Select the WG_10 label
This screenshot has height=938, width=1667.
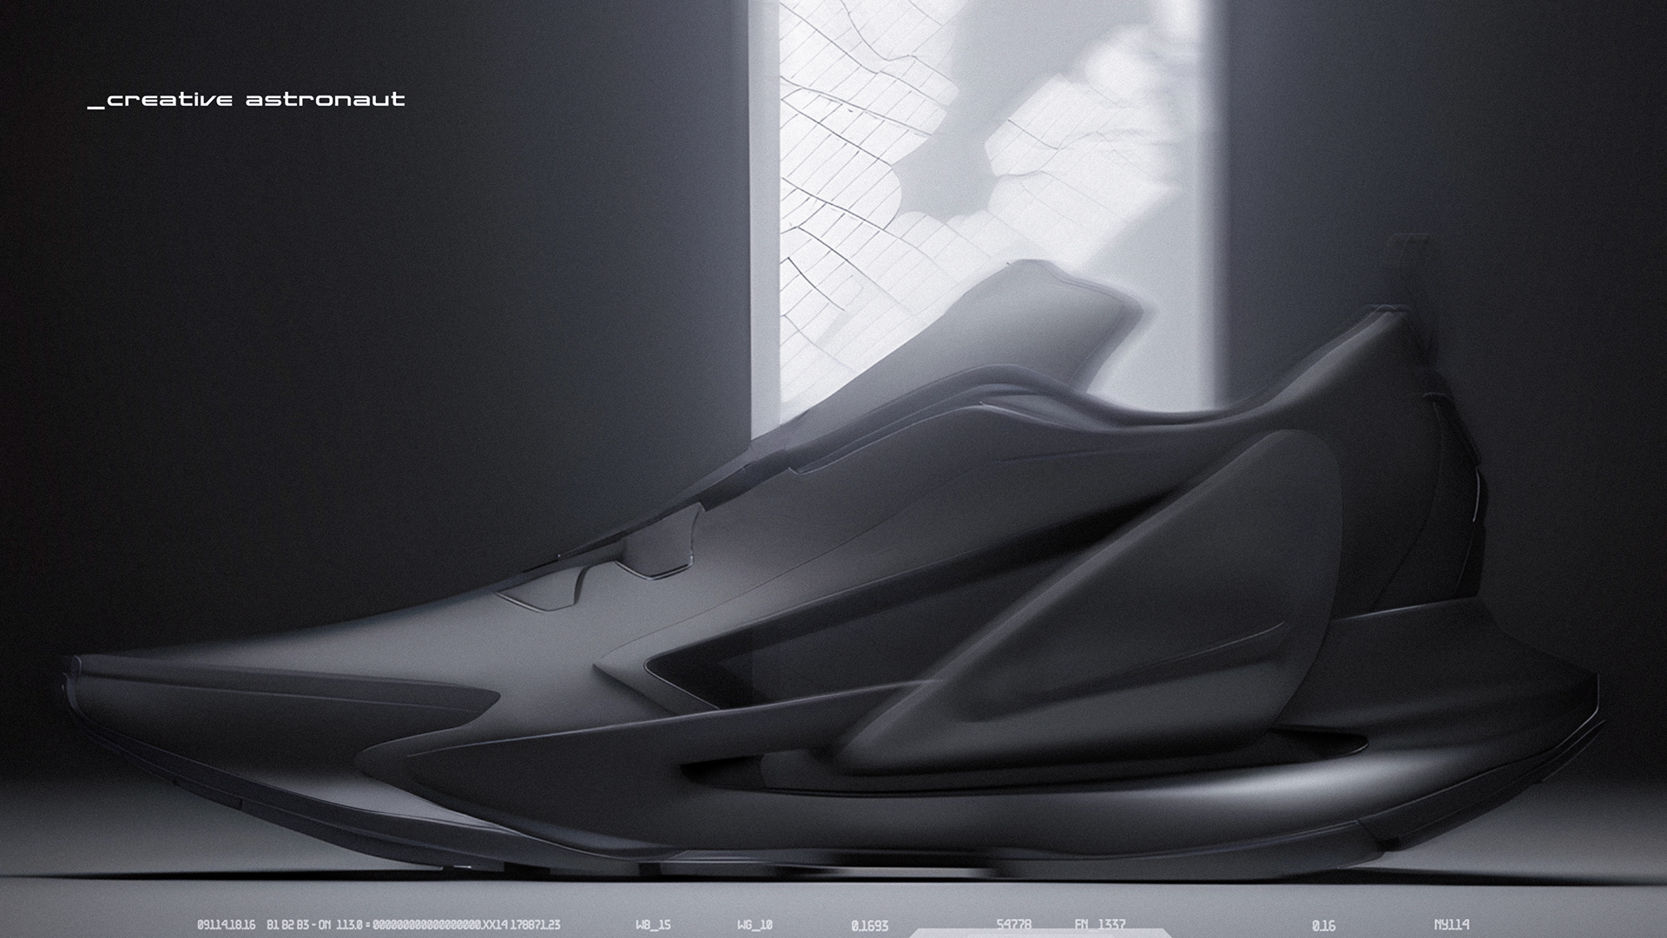point(754,925)
